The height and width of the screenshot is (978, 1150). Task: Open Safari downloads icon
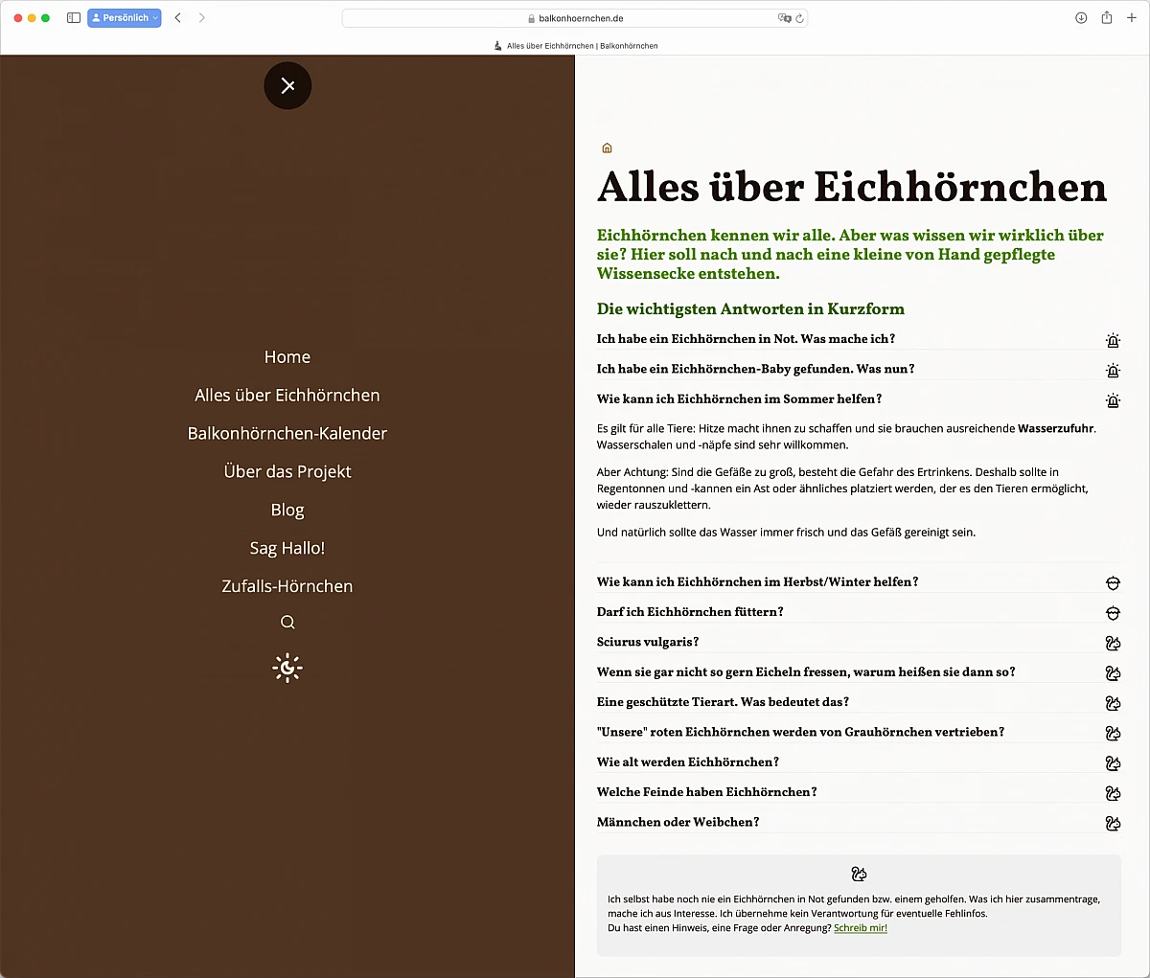pyautogui.click(x=1081, y=18)
